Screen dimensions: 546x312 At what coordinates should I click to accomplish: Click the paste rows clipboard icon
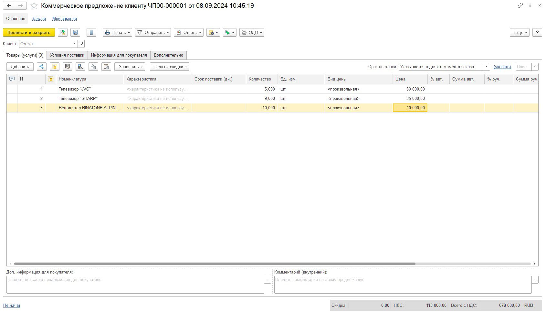coord(106,67)
